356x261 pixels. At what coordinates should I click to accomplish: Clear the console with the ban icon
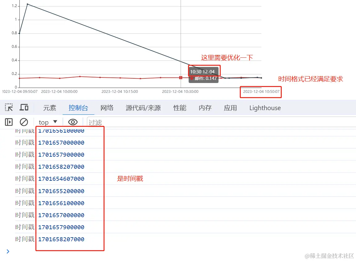tap(24, 122)
